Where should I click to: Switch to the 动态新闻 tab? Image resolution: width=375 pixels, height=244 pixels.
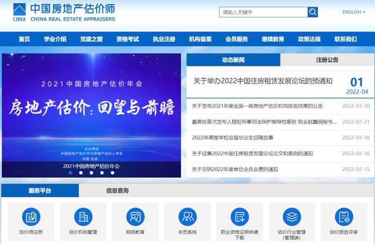(233, 60)
